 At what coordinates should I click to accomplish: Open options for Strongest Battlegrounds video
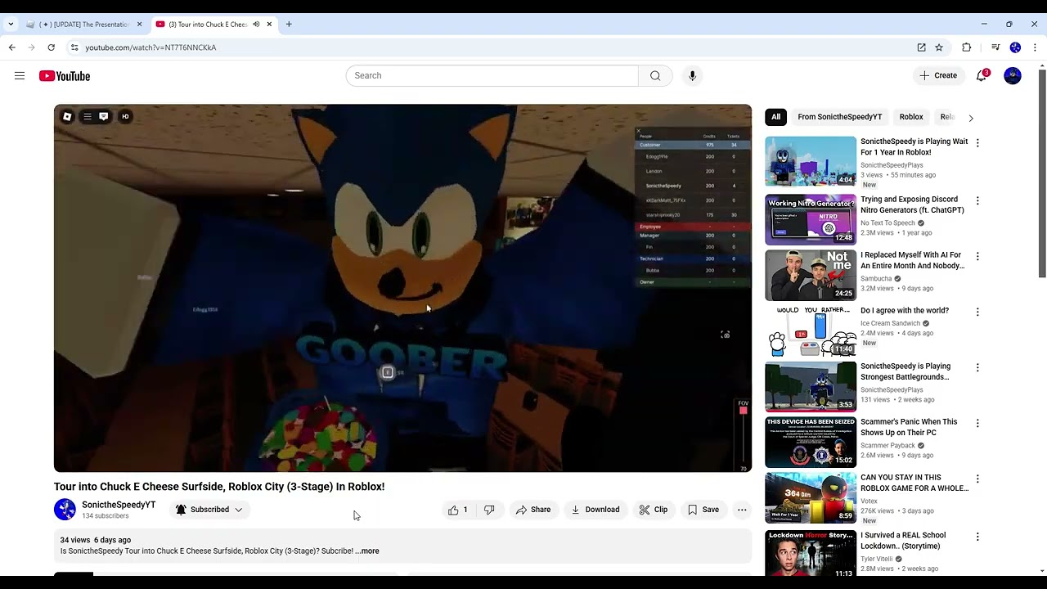pyautogui.click(x=977, y=367)
